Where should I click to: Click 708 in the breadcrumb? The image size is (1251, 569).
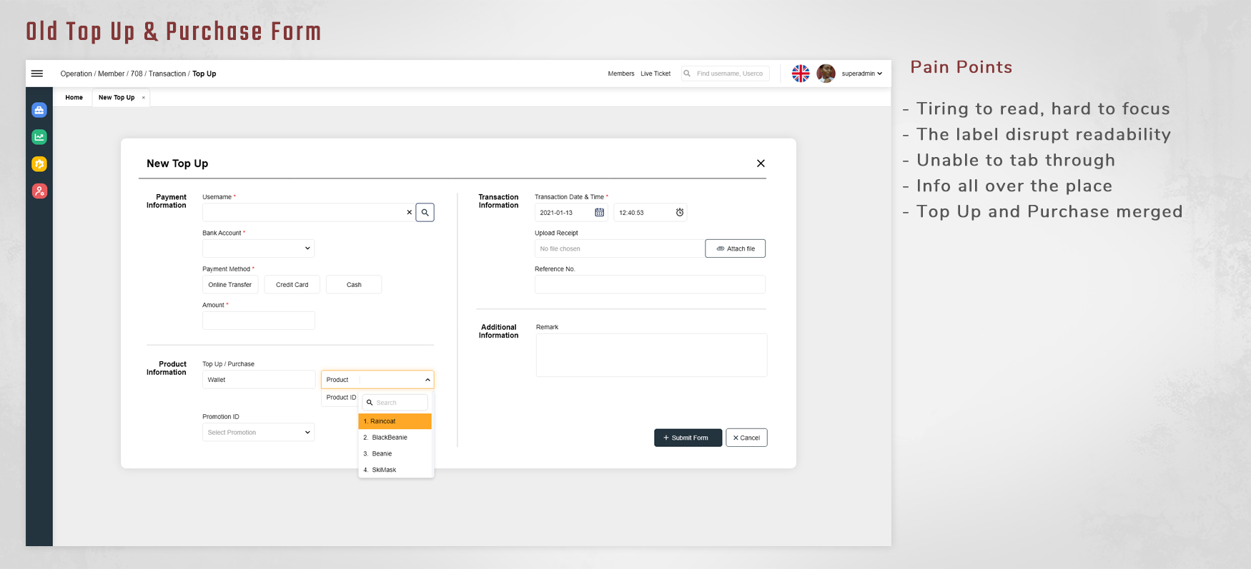click(137, 74)
